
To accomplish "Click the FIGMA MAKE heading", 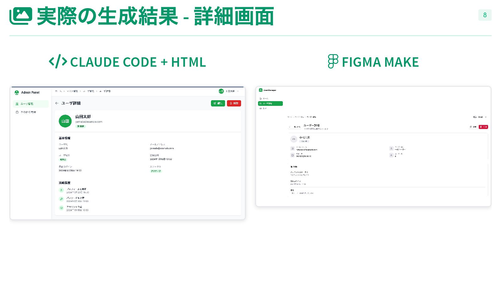I will click(x=380, y=62).
